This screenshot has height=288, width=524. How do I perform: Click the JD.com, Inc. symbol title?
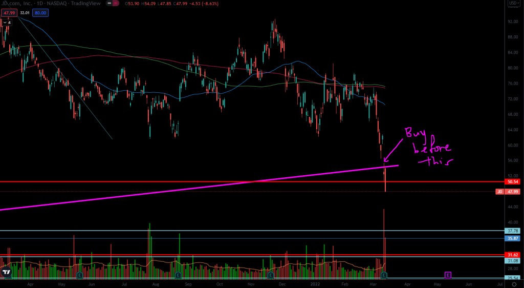16,4
